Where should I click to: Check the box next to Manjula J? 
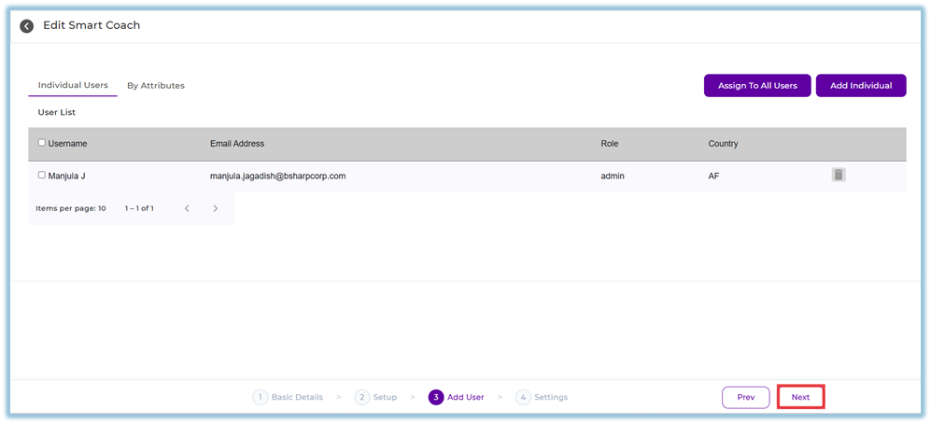tap(41, 175)
